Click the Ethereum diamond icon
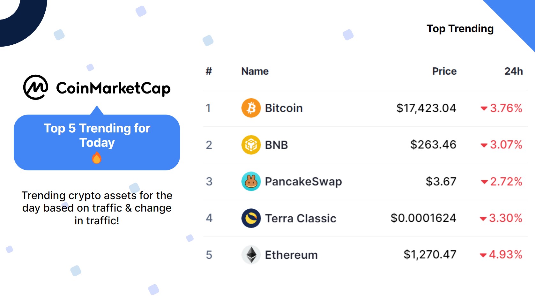The width and height of the screenshot is (535, 299). coord(251,255)
